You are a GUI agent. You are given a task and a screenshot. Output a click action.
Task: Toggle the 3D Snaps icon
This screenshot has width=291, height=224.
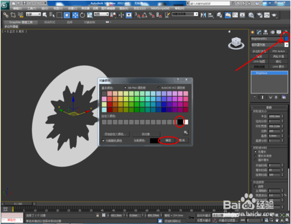[x=137, y=15]
